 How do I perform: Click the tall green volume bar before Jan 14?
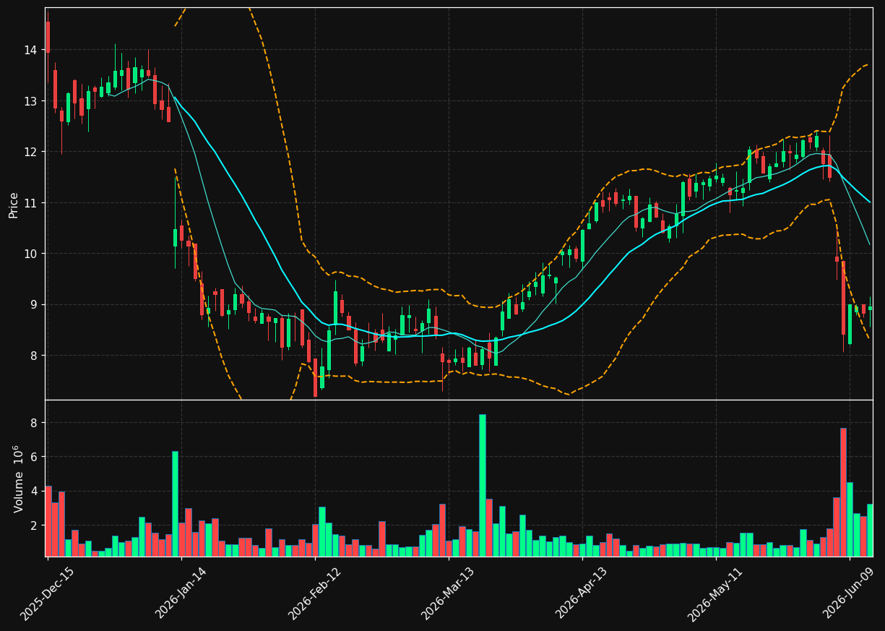tap(175, 504)
